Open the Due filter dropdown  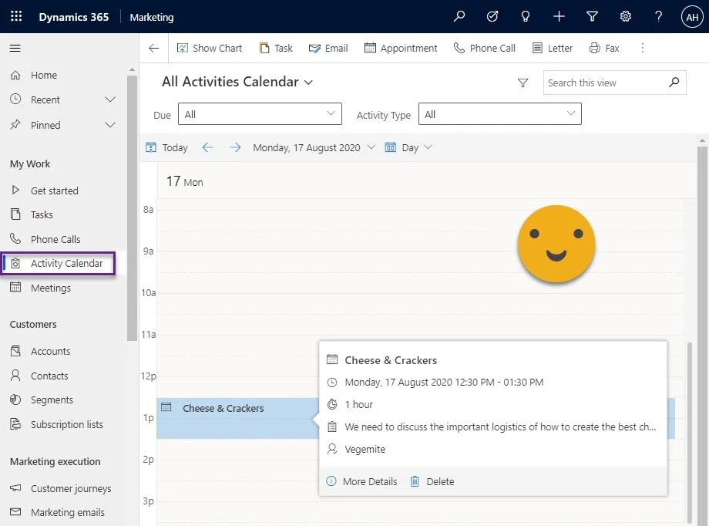[x=260, y=113]
